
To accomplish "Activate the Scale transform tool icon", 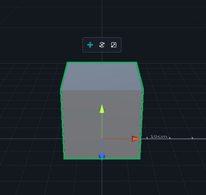I will (114, 45).
